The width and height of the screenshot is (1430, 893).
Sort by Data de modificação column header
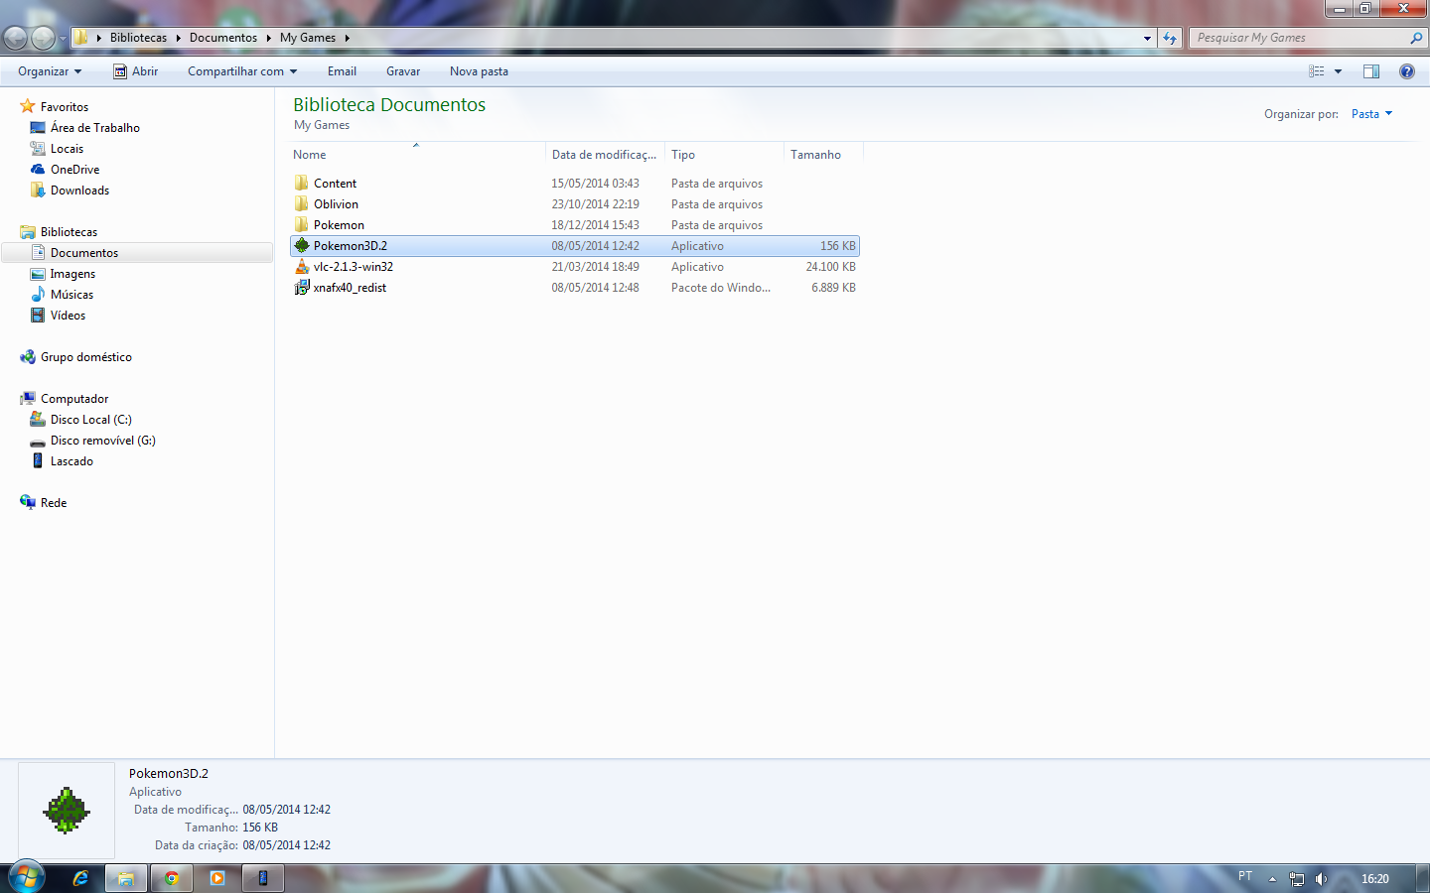pyautogui.click(x=605, y=155)
